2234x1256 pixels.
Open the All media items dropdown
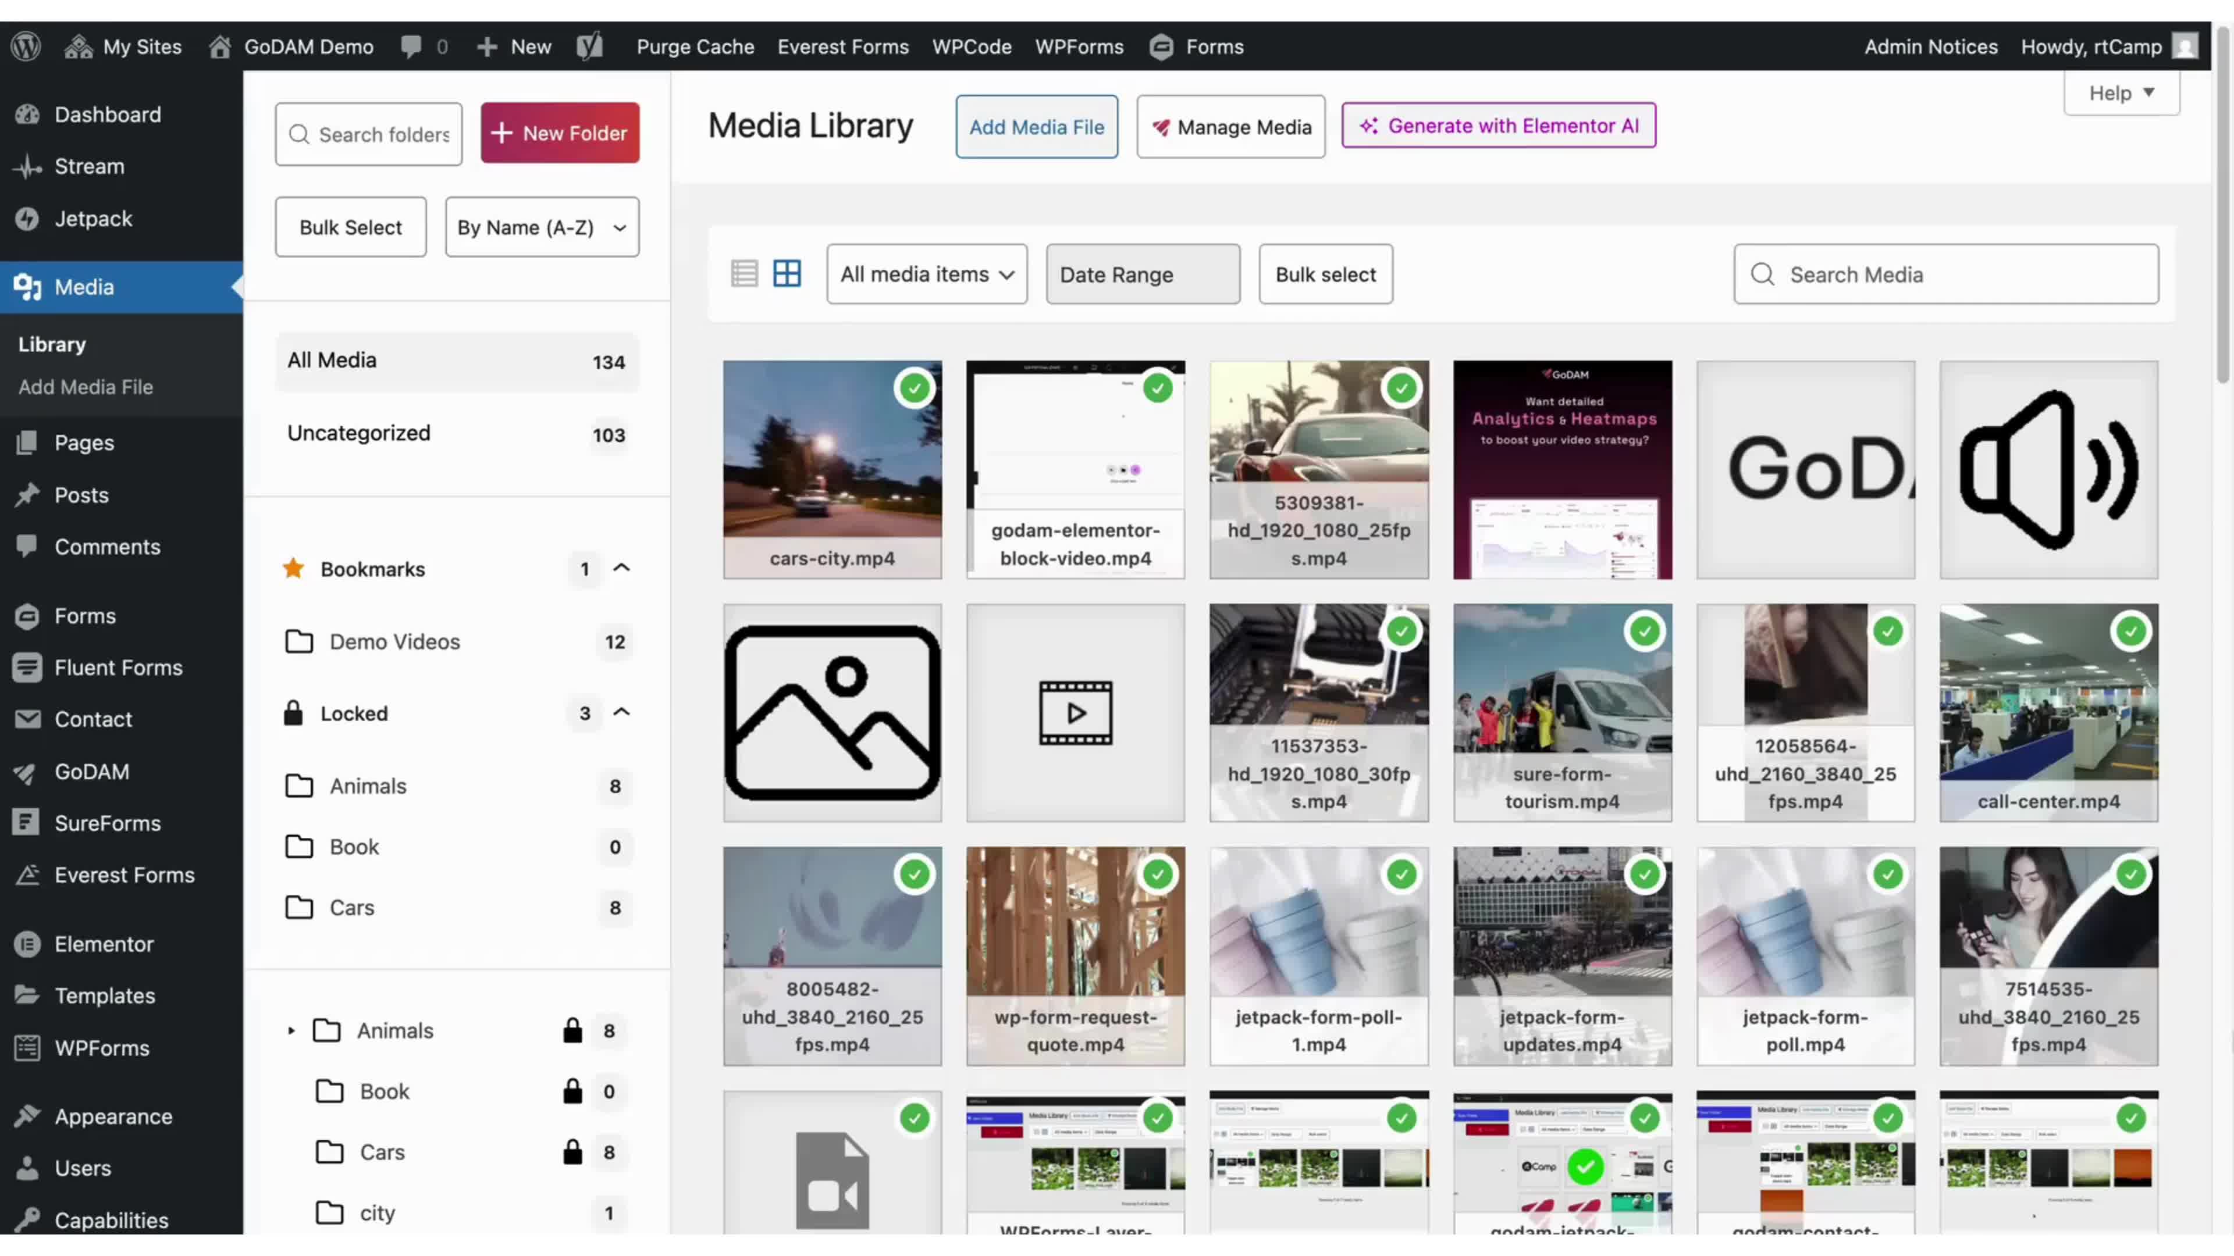pos(926,274)
